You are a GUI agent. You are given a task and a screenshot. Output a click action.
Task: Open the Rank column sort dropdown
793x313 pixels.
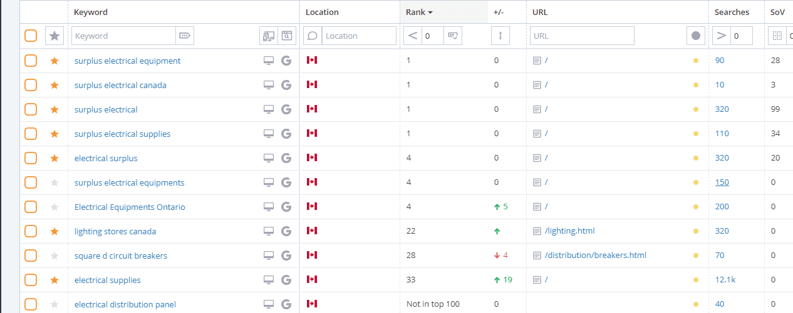(420, 12)
